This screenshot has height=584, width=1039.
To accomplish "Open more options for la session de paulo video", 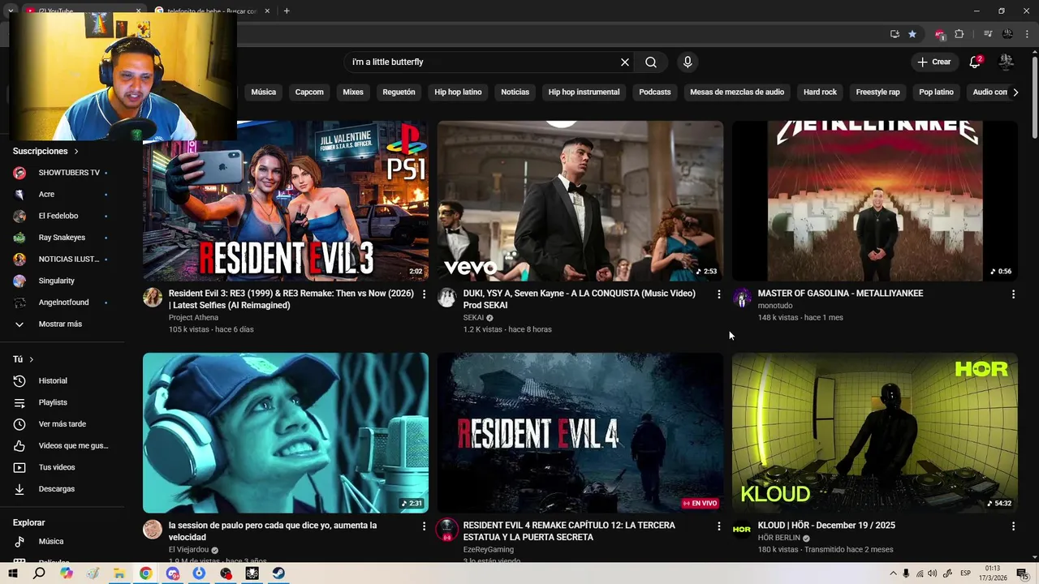I will [424, 526].
